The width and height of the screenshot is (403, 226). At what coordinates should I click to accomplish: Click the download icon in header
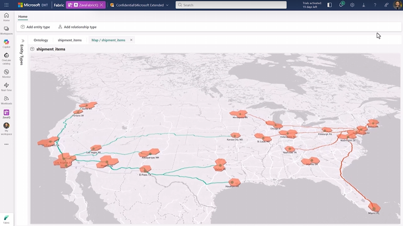coord(364,5)
